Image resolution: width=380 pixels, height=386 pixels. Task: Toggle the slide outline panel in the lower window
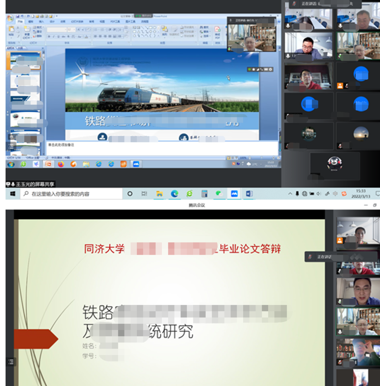pos(11,361)
